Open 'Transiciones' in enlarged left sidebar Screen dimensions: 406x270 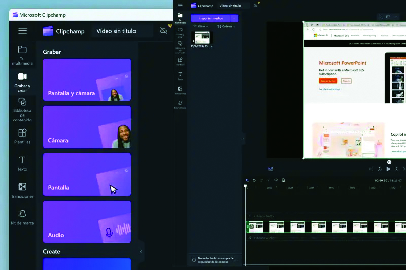22,190
